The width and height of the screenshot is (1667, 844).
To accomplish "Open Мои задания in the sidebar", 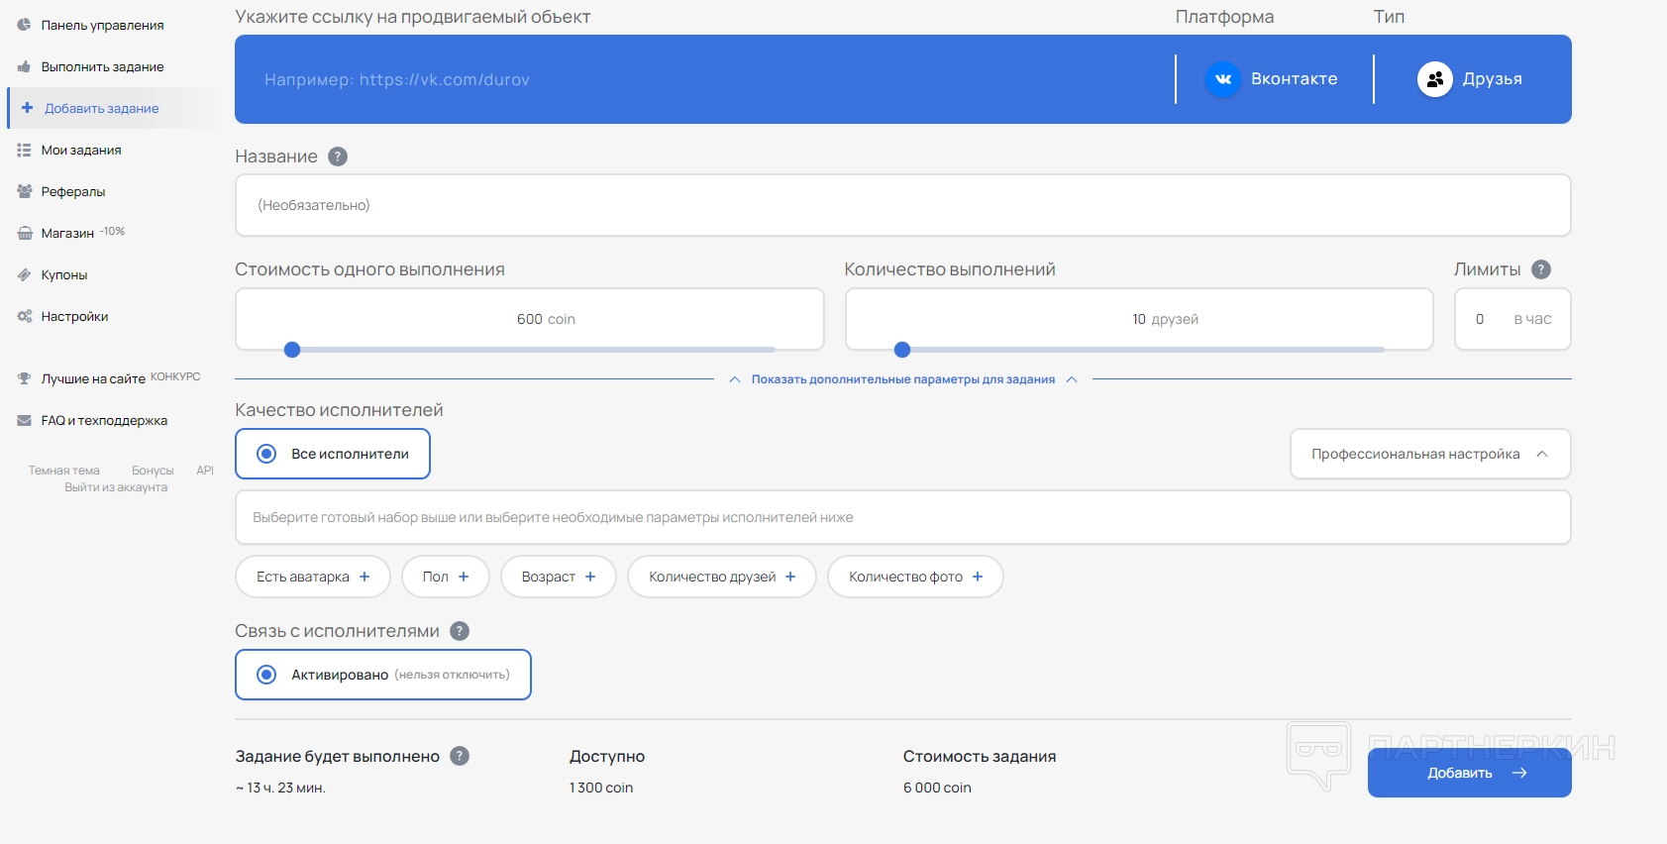I will 80,151.
